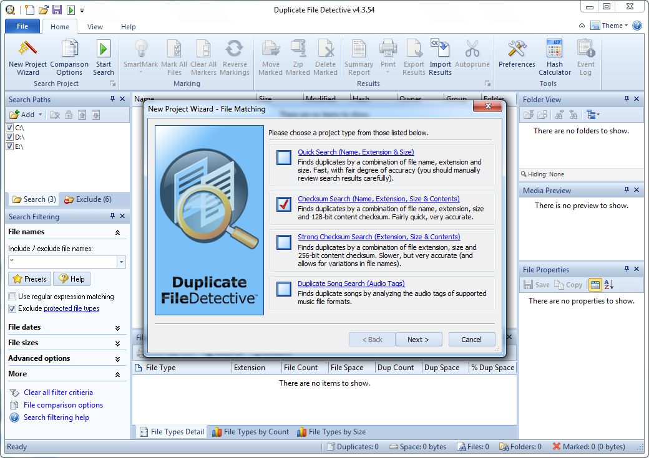649x458 pixels.
Task: Open Preferences from the Tools group
Action: [517, 54]
